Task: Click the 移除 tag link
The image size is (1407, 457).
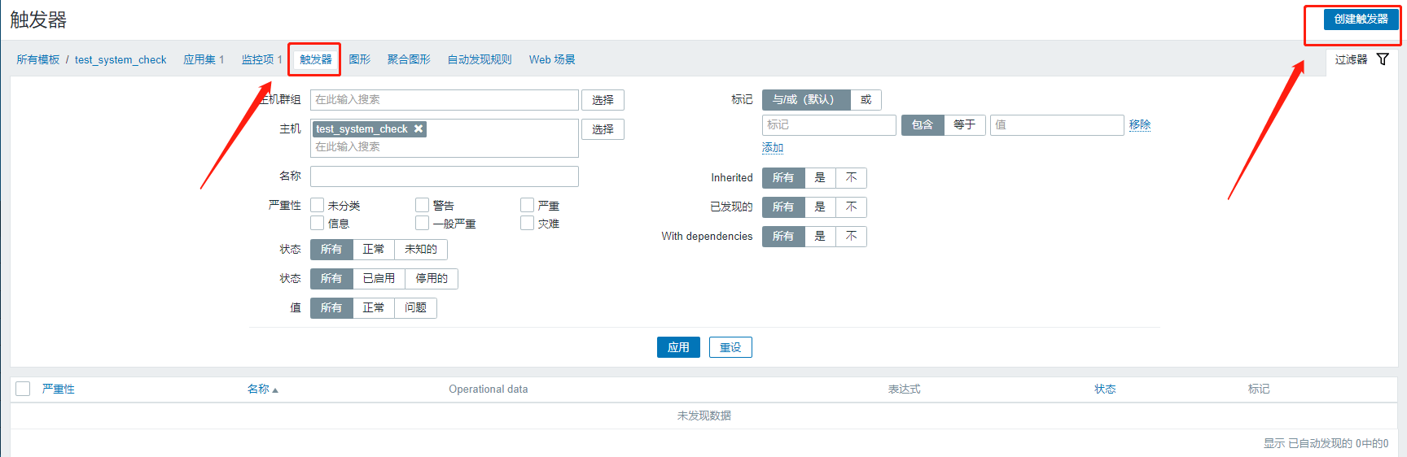Action: (x=1139, y=124)
